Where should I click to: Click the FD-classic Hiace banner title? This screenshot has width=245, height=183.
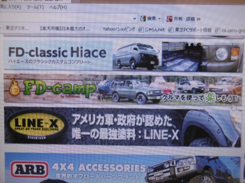click(x=57, y=52)
